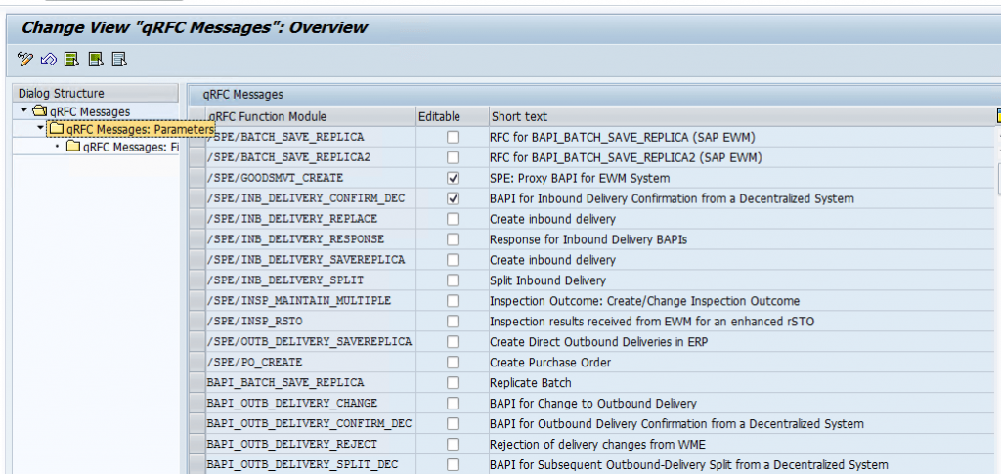Click the Deselect All toolbar icon
The width and height of the screenshot is (1001, 474).
tap(119, 60)
